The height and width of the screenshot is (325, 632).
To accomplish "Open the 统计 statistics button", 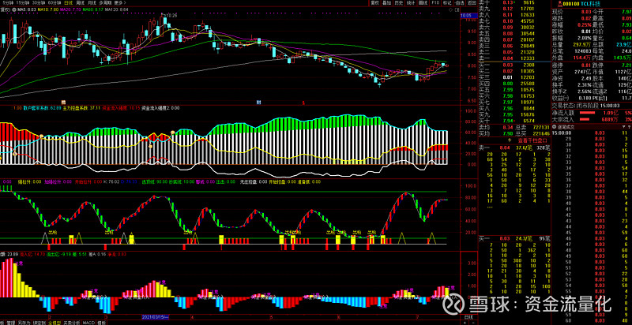I will click(x=411, y=3).
